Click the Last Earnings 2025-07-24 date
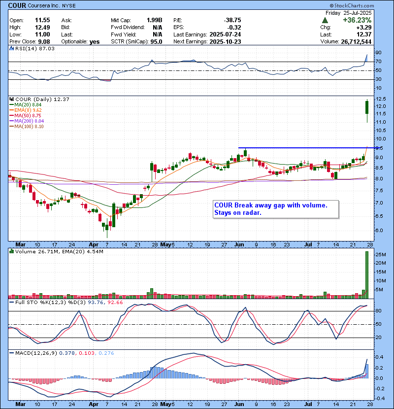 pyautogui.click(x=225, y=34)
